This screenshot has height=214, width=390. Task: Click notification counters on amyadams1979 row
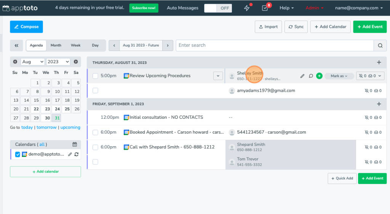373,91
